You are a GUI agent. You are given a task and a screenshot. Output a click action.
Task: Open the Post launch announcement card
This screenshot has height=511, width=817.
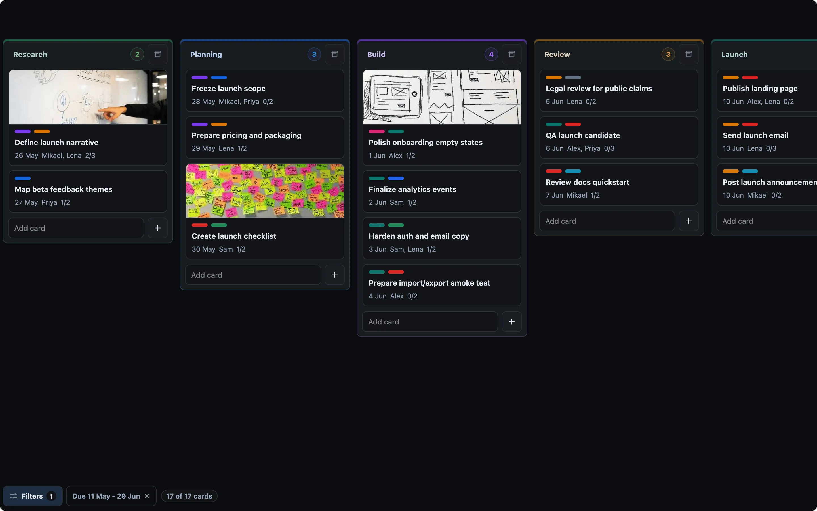point(767,185)
